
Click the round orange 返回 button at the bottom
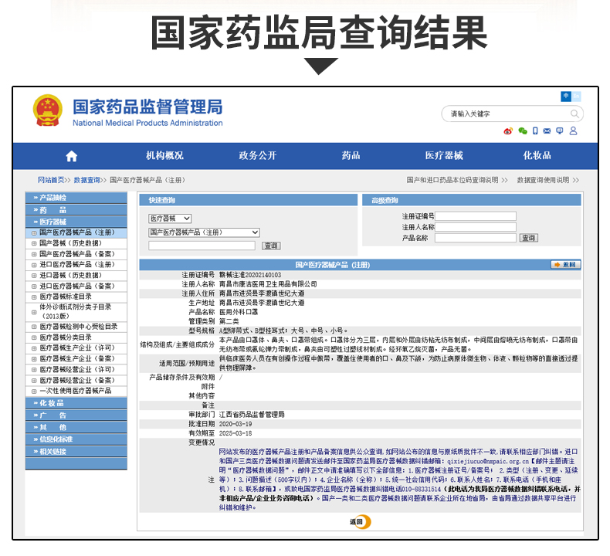tap(360, 522)
